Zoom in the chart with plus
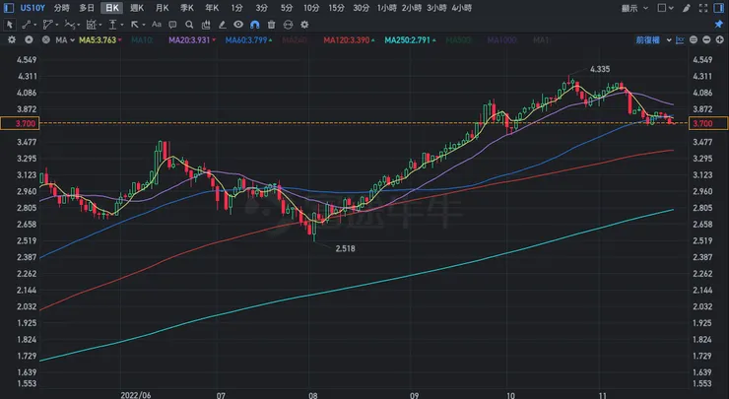Image resolution: width=729 pixels, height=399 pixels. point(719,40)
